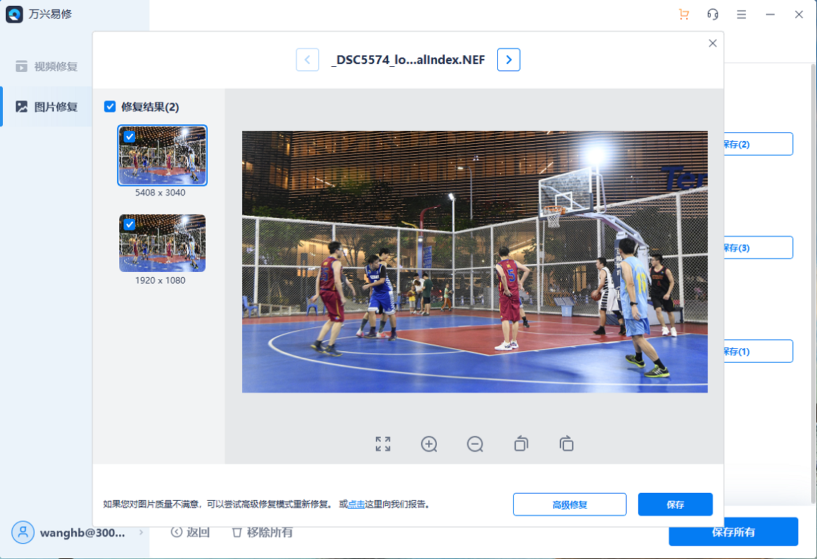Go to the next file with the right arrow

508,60
